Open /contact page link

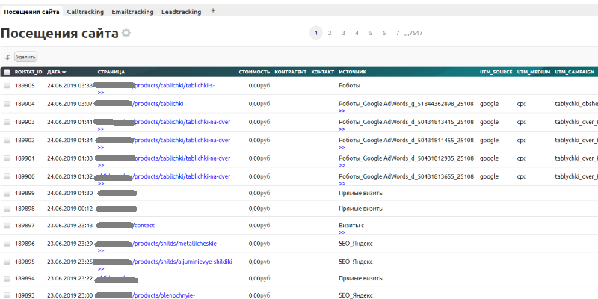(x=144, y=226)
